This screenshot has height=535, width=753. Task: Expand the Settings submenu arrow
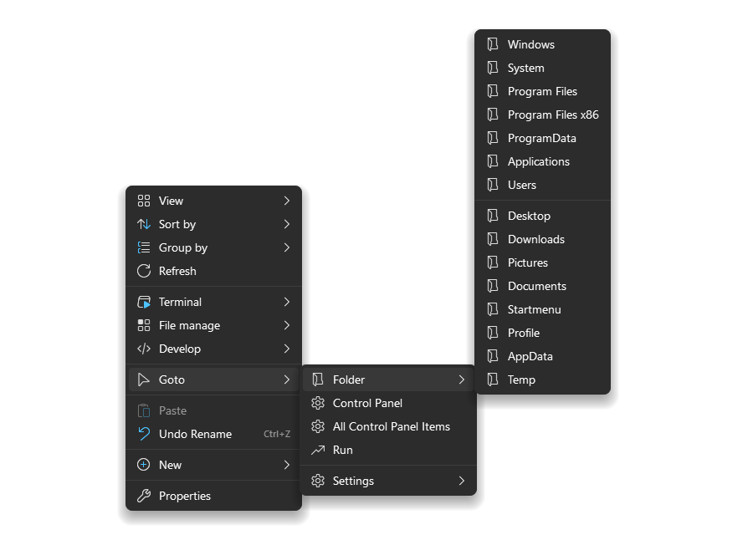coord(461,481)
